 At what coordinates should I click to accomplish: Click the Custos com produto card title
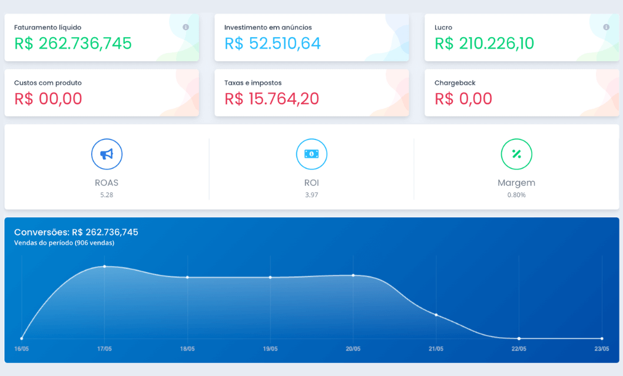click(x=48, y=83)
